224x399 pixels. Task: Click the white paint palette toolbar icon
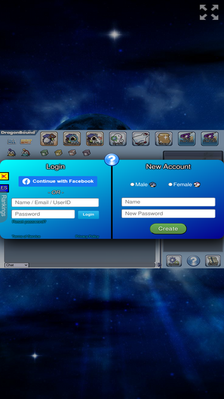pyautogui.click(x=118, y=139)
